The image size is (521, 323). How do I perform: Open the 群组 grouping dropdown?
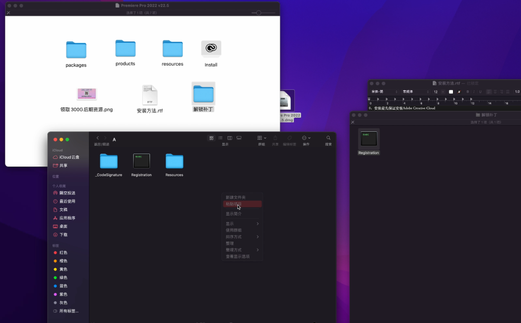pyautogui.click(x=262, y=138)
